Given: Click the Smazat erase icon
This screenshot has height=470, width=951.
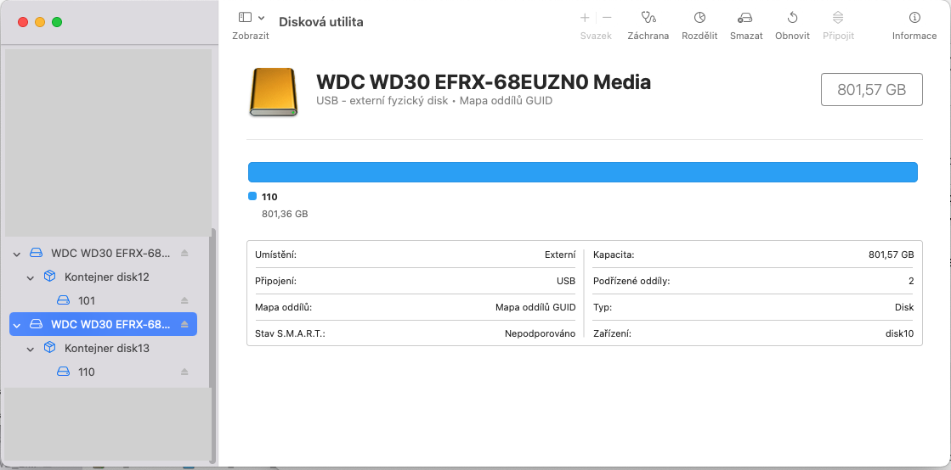Looking at the screenshot, I should coord(745,18).
